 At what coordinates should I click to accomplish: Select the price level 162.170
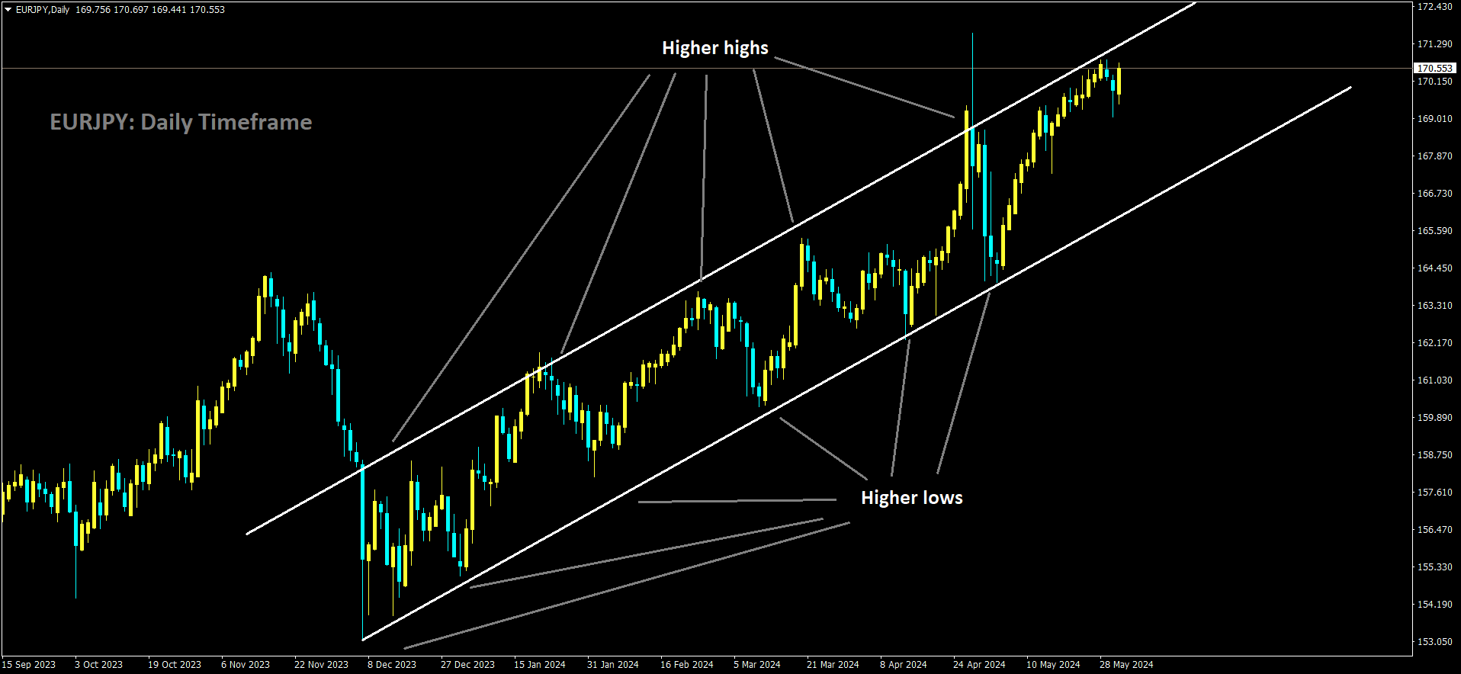pyautogui.click(x=1434, y=343)
